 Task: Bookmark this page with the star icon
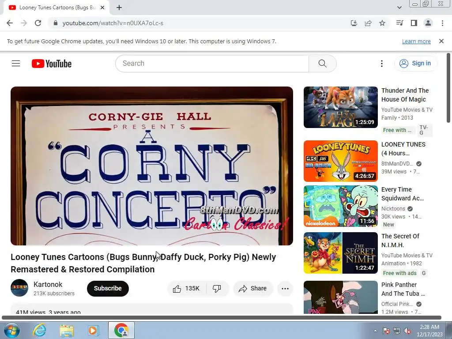(x=382, y=23)
